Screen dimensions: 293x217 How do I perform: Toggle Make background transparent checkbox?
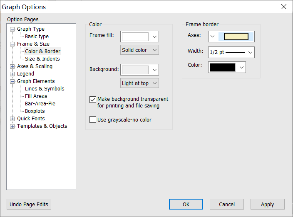pyautogui.click(x=93, y=100)
